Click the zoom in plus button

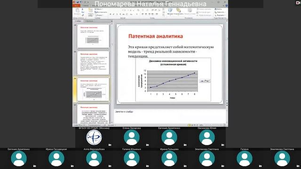[221, 125]
